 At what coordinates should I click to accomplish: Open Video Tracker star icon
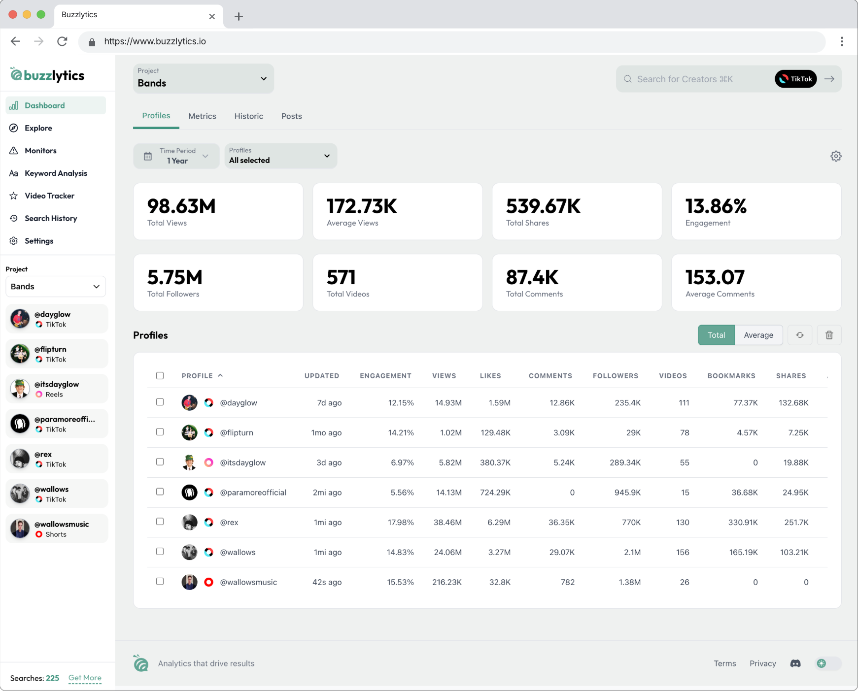[14, 196]
